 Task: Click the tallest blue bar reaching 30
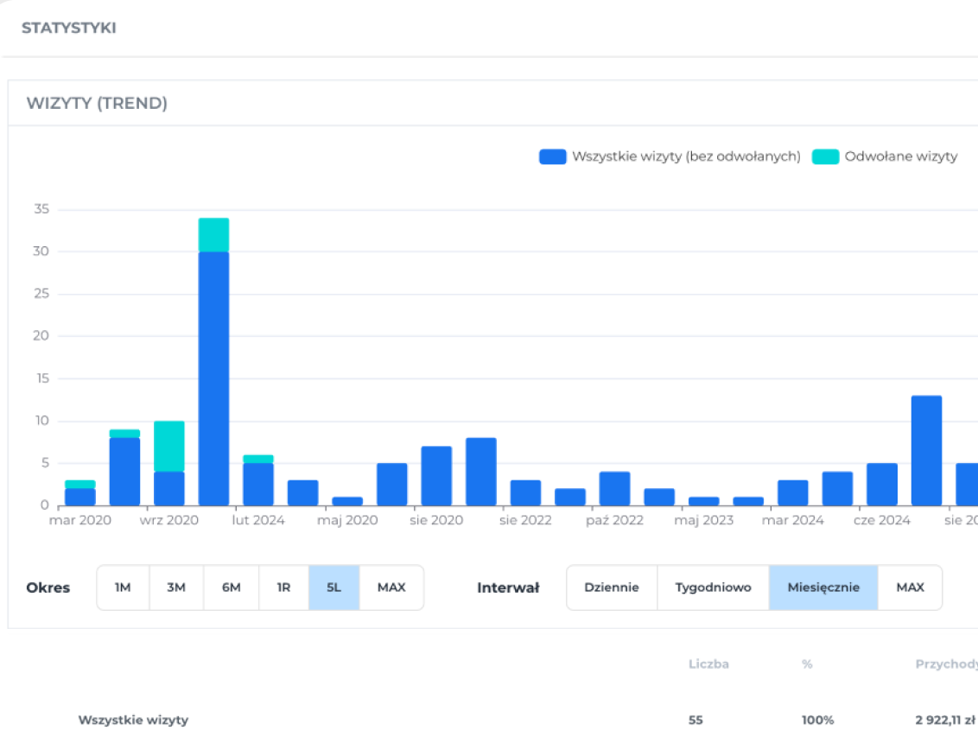214,378
